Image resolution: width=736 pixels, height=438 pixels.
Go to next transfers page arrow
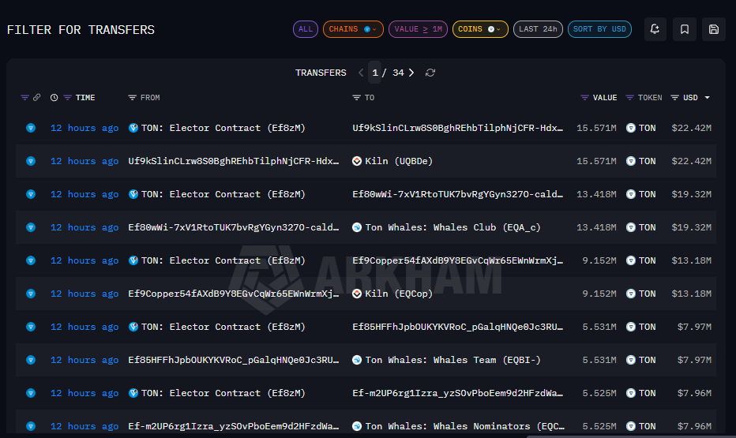click(x=411, y=73)
